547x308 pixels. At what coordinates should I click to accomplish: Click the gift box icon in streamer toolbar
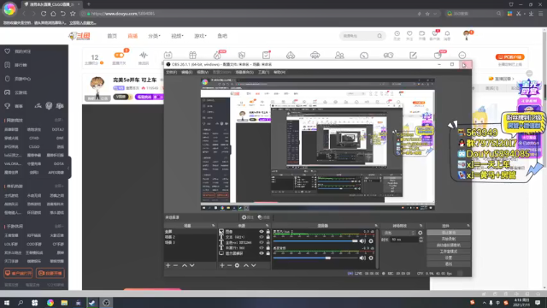click(192, 55)
